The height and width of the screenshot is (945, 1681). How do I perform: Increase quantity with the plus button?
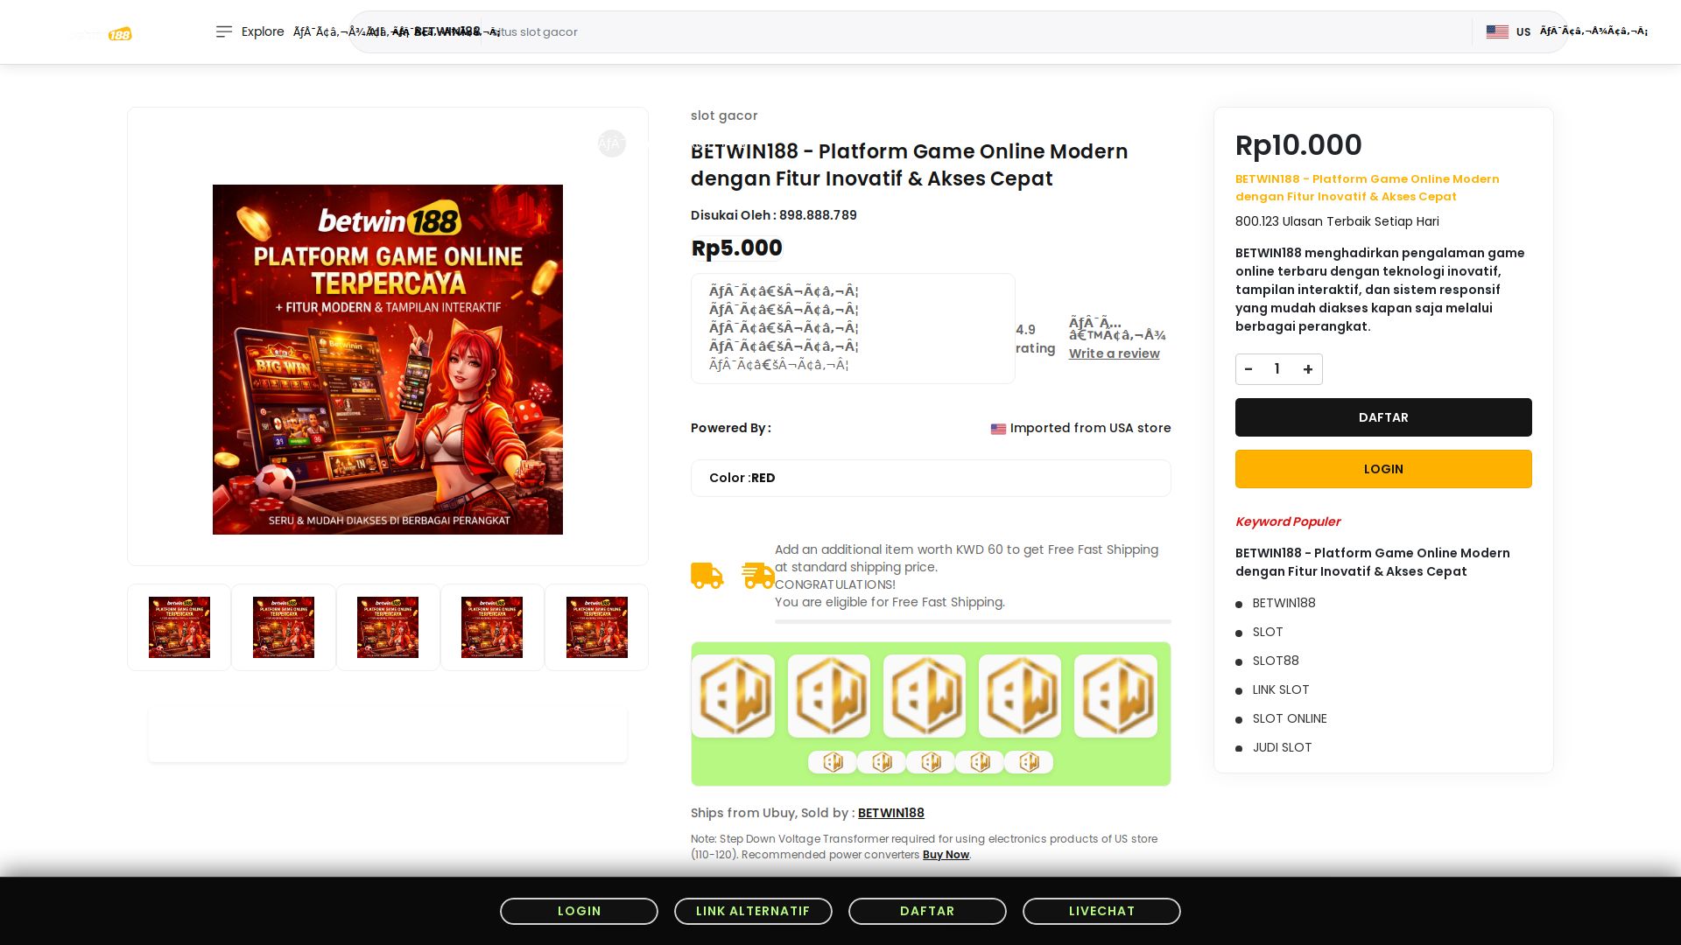point(1307,369)
